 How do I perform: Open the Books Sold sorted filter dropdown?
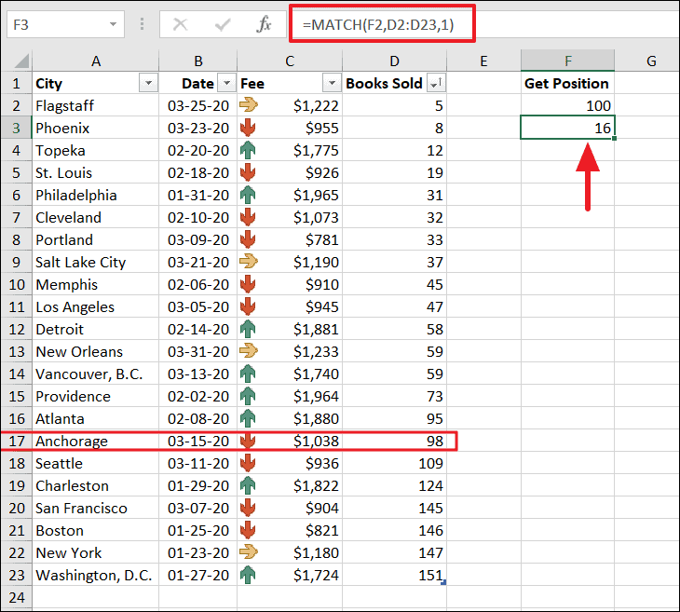tap(436, 83)
